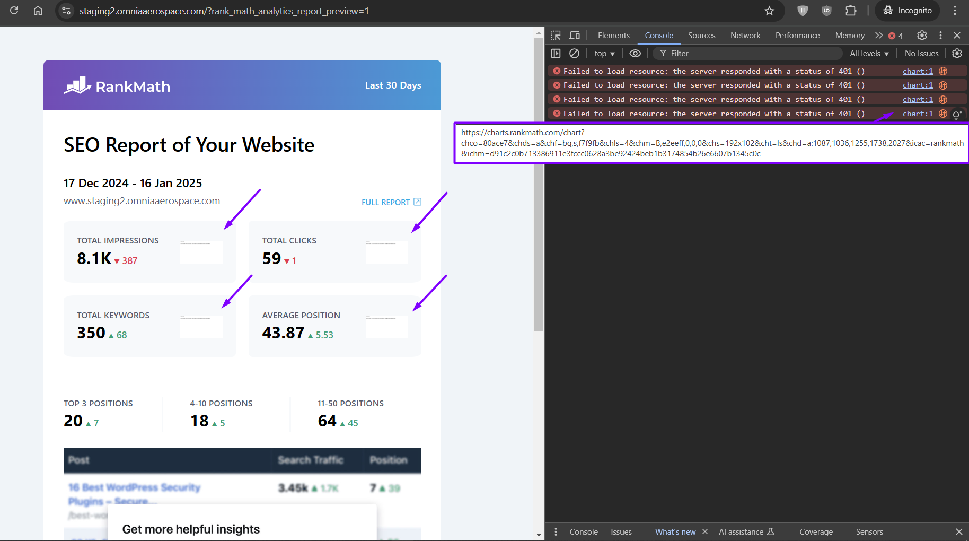Click the No Issues indicator

(x=921, y=53)
